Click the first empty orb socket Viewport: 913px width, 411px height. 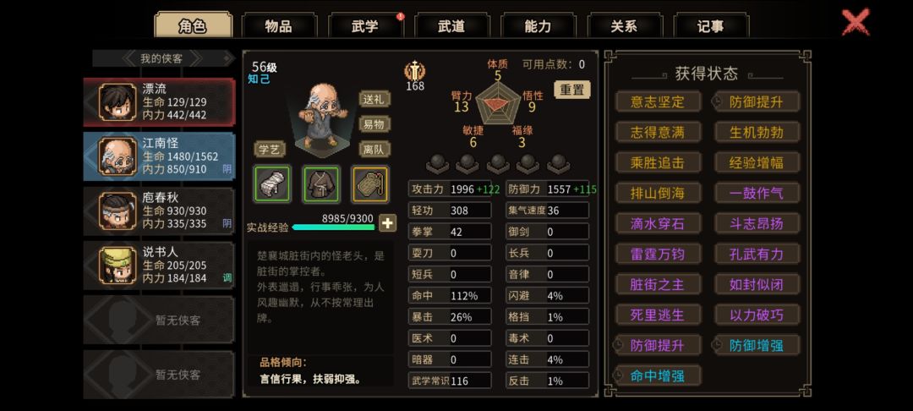(437, 163)
